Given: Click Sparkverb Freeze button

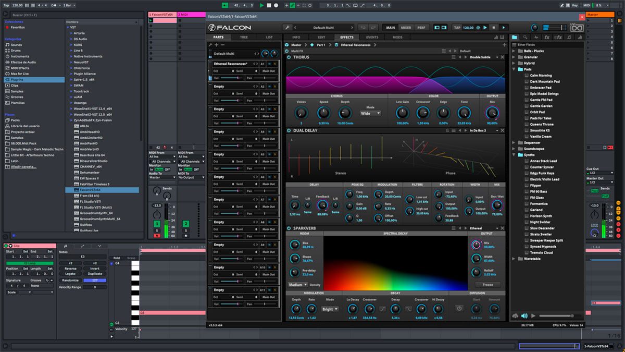Looking at the screenshot, I should point(488,285).
